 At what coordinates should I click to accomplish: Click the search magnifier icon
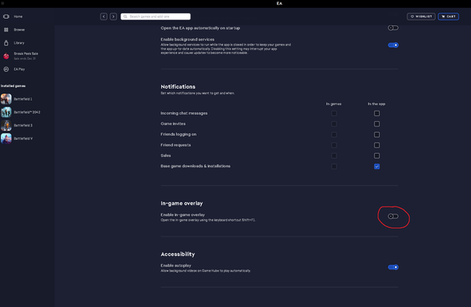125,16
